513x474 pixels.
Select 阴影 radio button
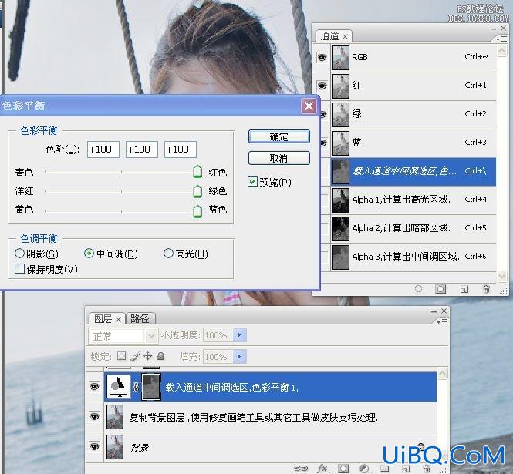tap(19, 254)
